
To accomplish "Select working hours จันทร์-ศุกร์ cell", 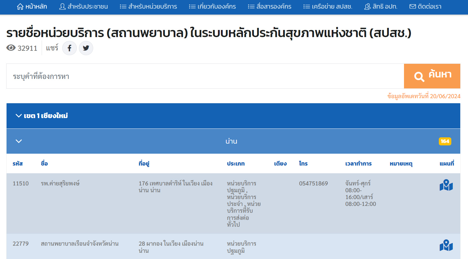I will 361,193.
